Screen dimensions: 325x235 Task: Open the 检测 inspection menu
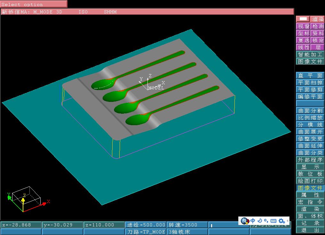(318, 26)
